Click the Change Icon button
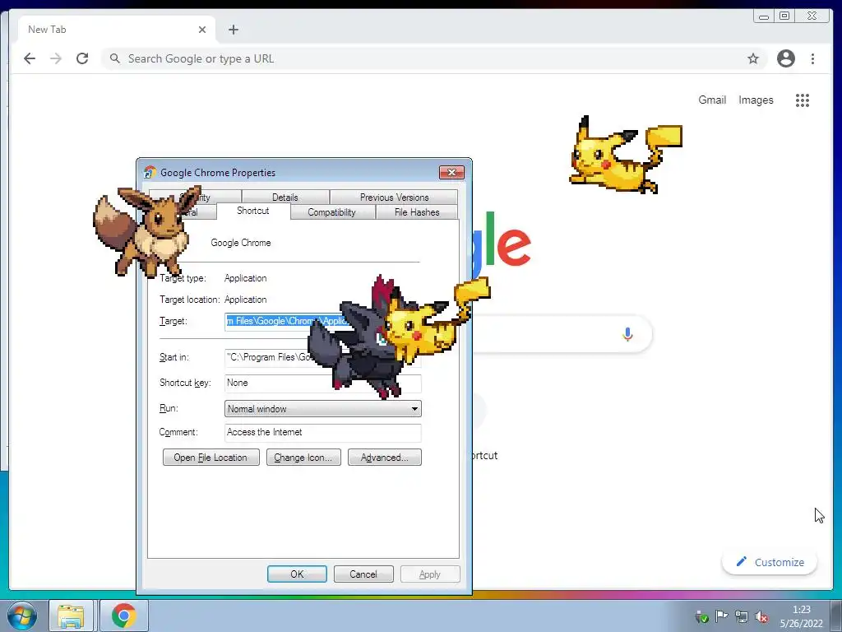Viewport: 842px width, 632px height. (x=303, y=458)
